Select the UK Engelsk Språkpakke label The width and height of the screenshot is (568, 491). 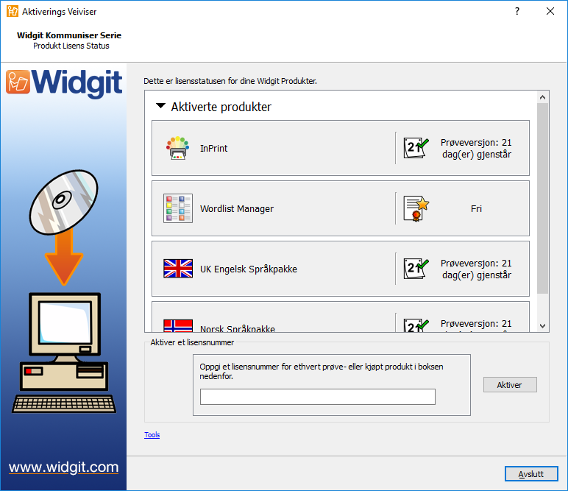249,269
